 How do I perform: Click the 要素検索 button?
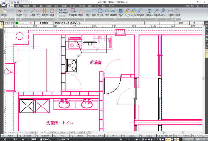[44, 23]
